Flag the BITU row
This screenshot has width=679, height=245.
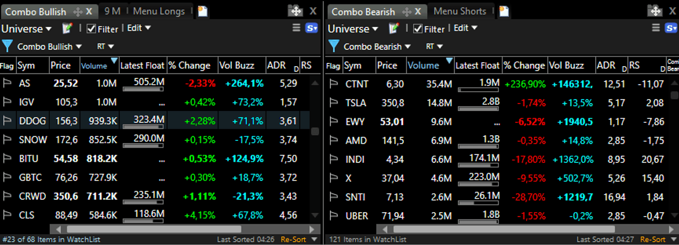[8, 158]
